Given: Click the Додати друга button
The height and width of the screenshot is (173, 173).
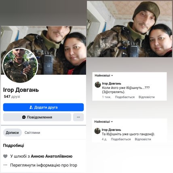Looking at the screenshot, I should [43, 107].
